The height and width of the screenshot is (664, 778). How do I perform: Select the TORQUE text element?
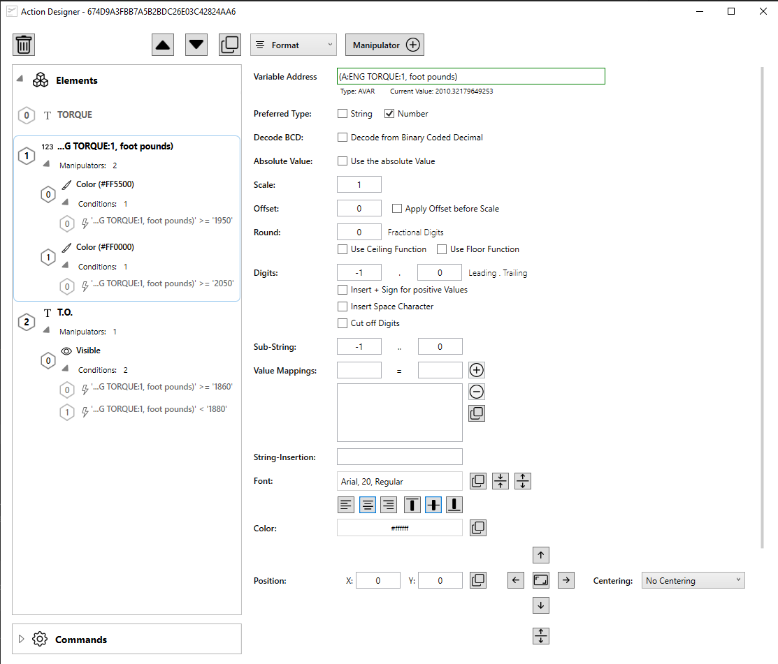74,115
